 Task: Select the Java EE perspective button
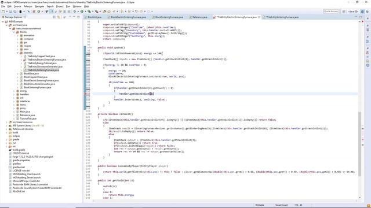(353, 12)
